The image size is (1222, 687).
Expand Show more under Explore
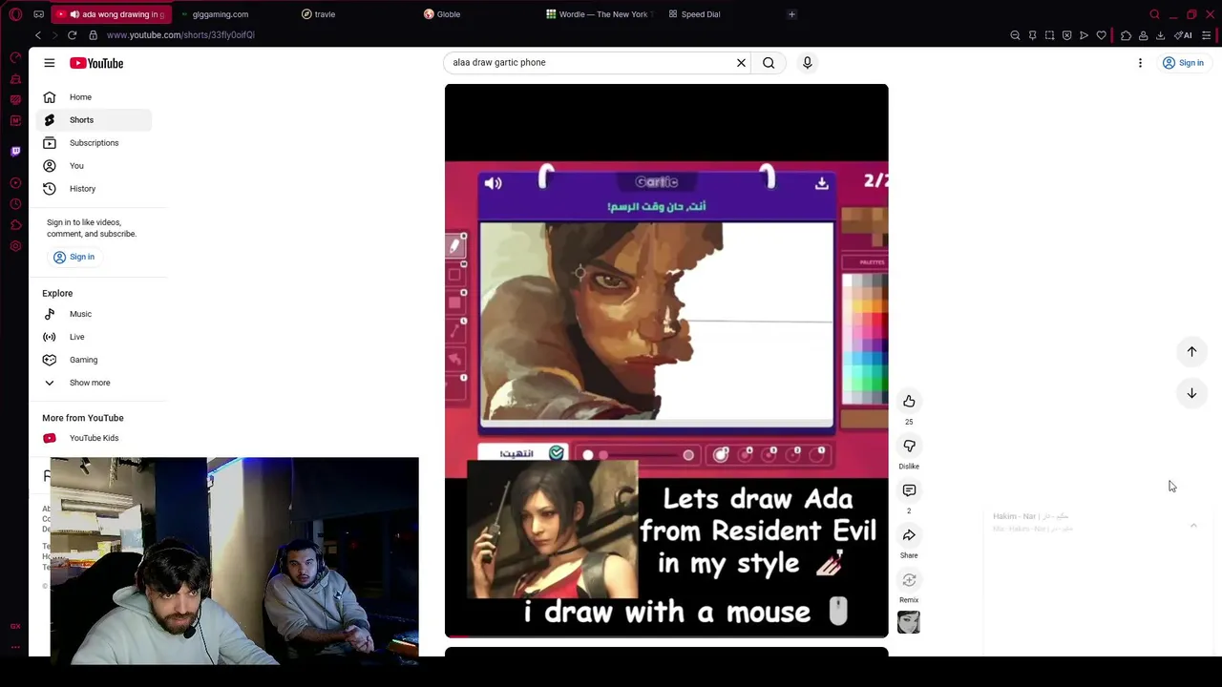click(x=94, y=383)
